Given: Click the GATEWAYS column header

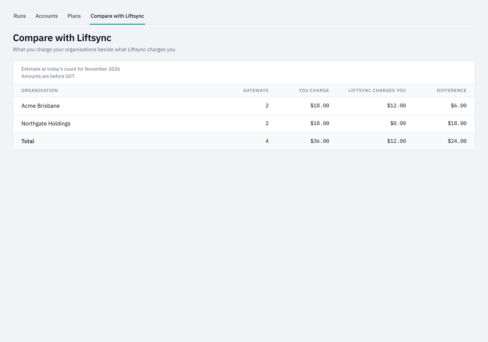Looking at the screenshot, I should 256,90.
